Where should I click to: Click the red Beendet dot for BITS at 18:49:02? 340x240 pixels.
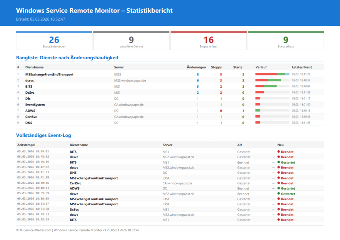pyautogui.click(x=279, y=152)
